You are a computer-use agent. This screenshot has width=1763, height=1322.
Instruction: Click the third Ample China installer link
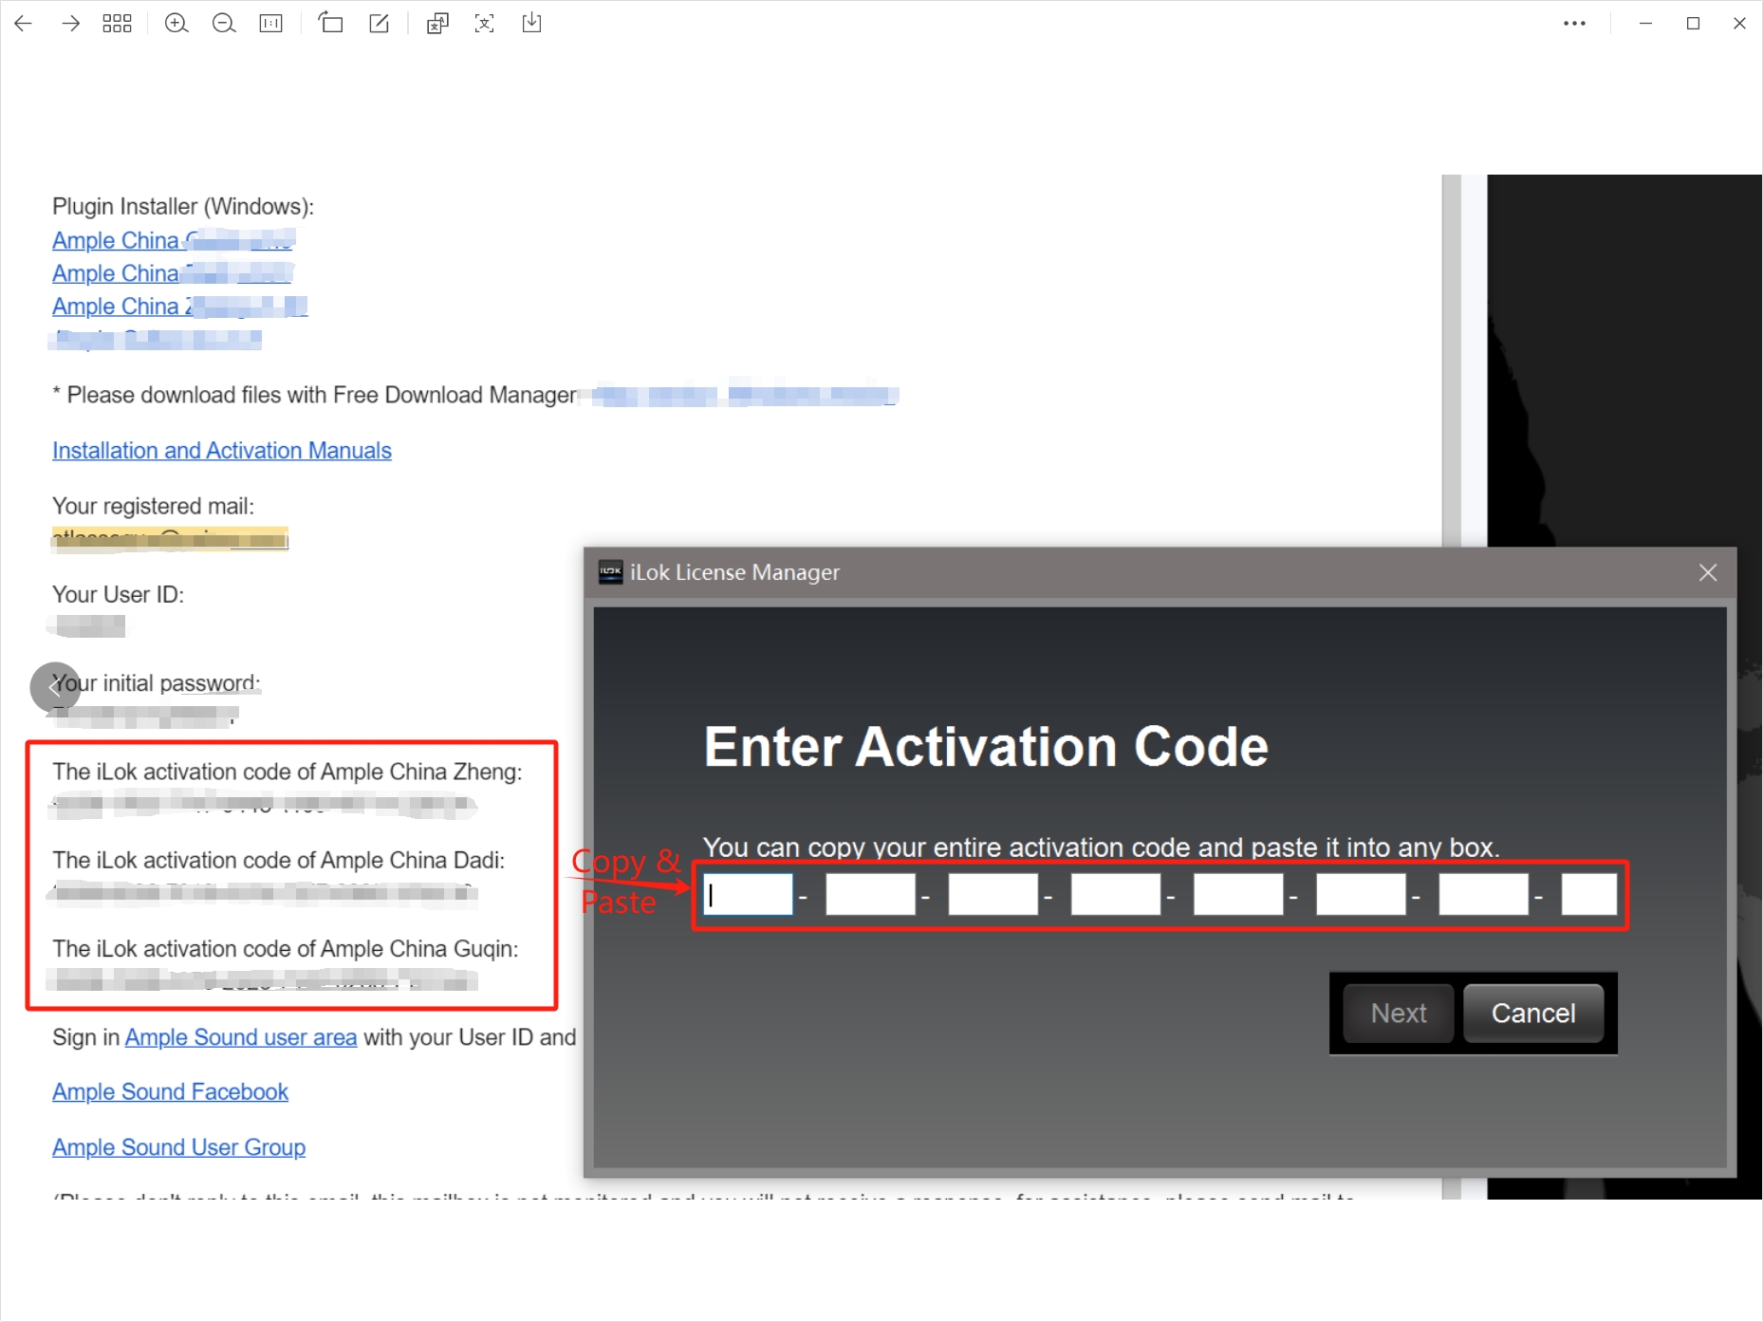pyautogui.click(x=180, y=307)
